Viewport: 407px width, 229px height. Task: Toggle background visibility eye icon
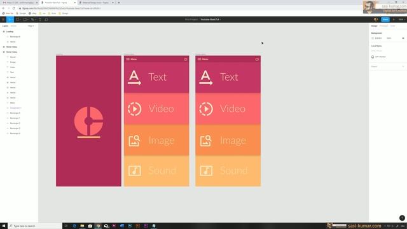pyautogui.click(x=403, y=38)
